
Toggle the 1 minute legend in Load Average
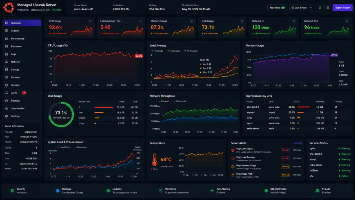point(157,51)
